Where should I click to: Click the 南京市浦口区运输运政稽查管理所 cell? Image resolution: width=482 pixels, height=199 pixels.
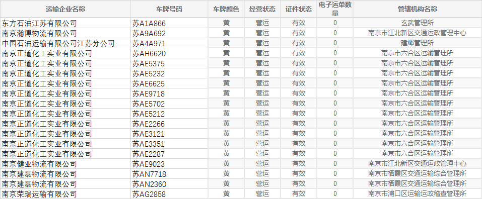click(x=418, y=194)
